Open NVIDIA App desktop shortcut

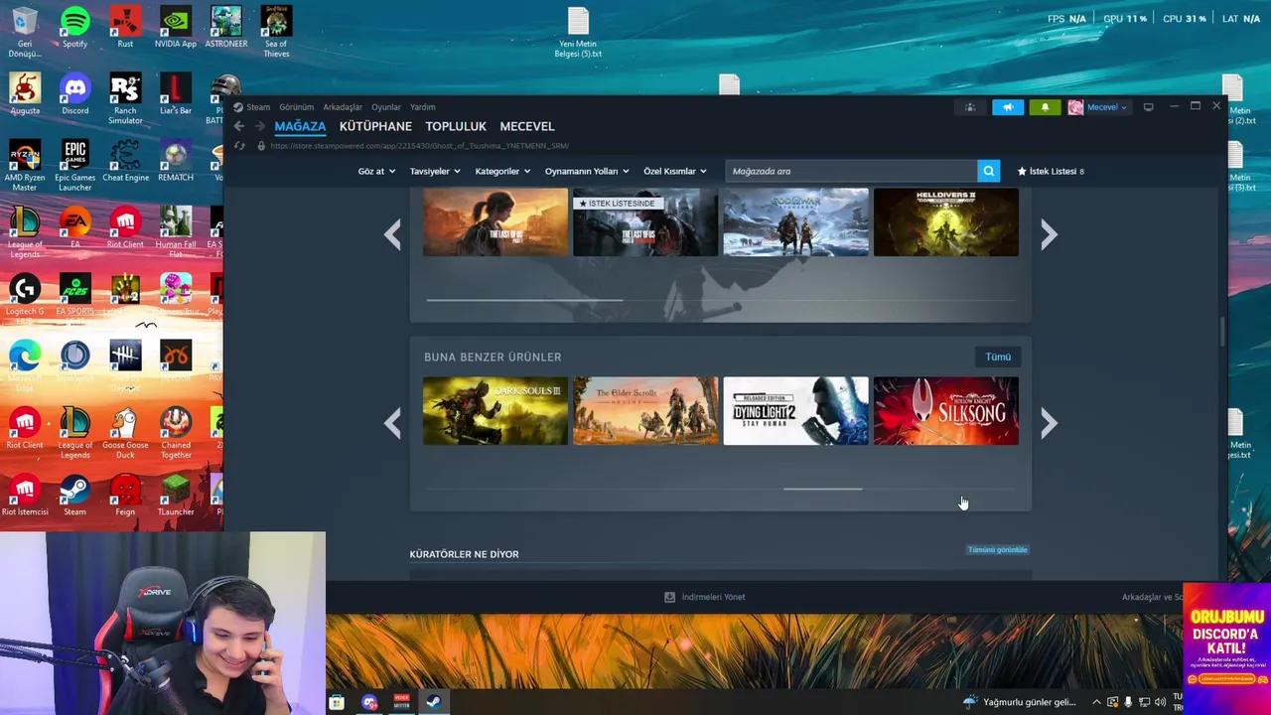coord(176,28)
